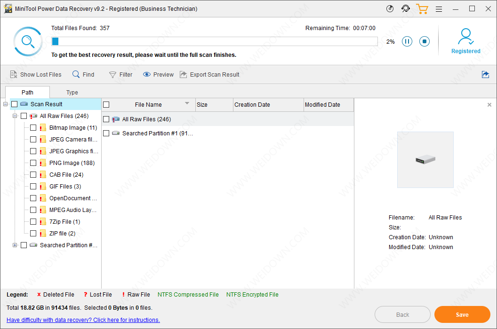Check Bitmap Image (11) checkbox
Screen dimensions: 497x329
point(33,128)
